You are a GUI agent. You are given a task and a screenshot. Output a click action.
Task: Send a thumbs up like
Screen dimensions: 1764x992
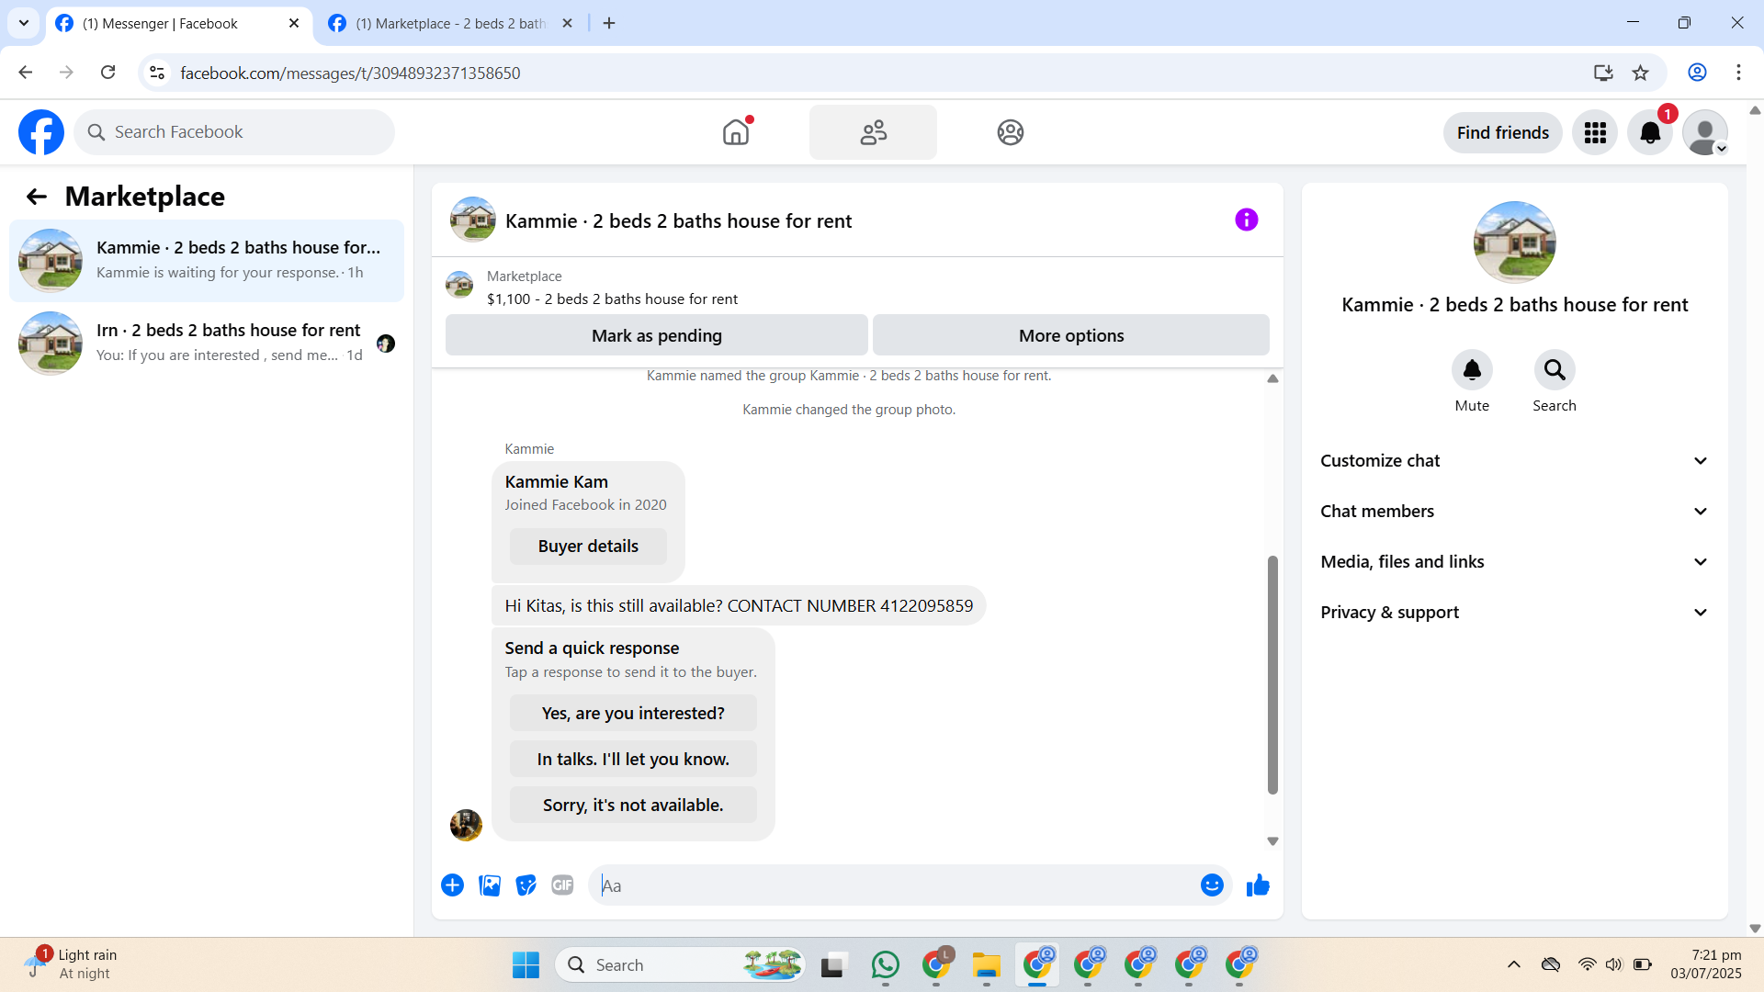click(x=1257, y=885)
